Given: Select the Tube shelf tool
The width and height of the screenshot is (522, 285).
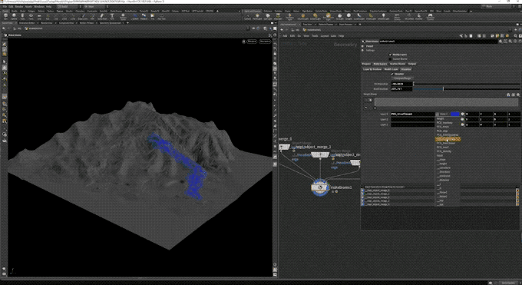Looking at the screenshot, I should [22, 16].
